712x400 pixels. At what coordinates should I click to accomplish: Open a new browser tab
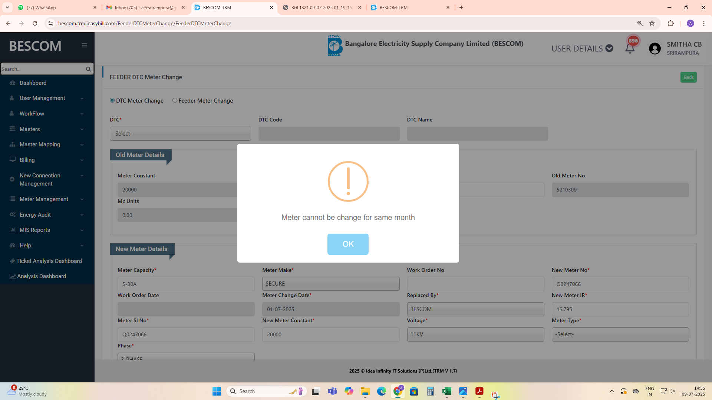[461, 7]
